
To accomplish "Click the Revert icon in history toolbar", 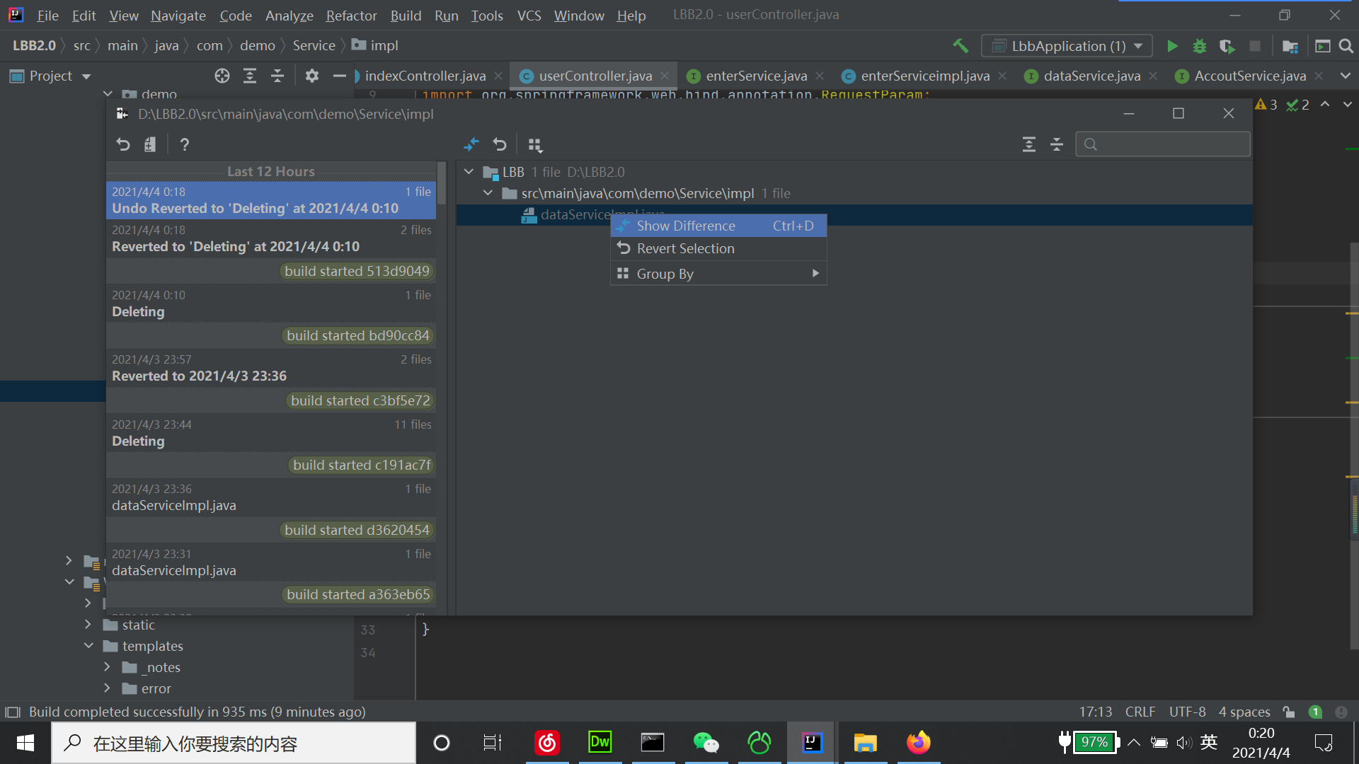I will [x=123, y=144].
